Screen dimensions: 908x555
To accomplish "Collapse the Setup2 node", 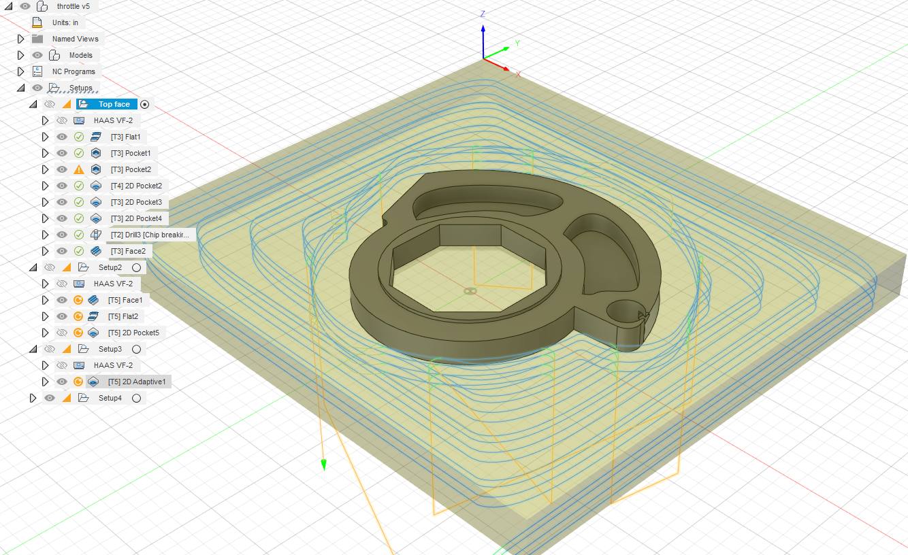I will pos(33,267).
